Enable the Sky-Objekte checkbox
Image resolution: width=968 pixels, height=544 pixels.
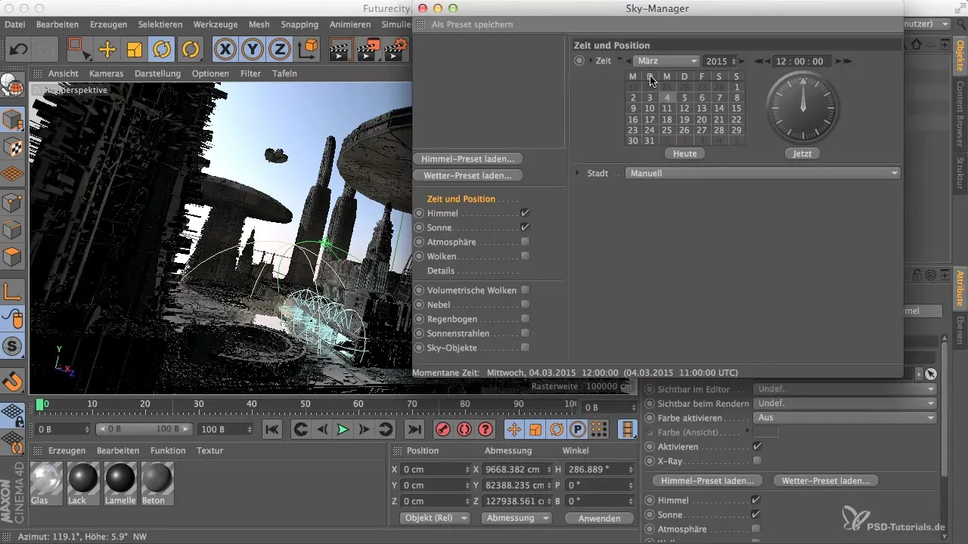525,348
